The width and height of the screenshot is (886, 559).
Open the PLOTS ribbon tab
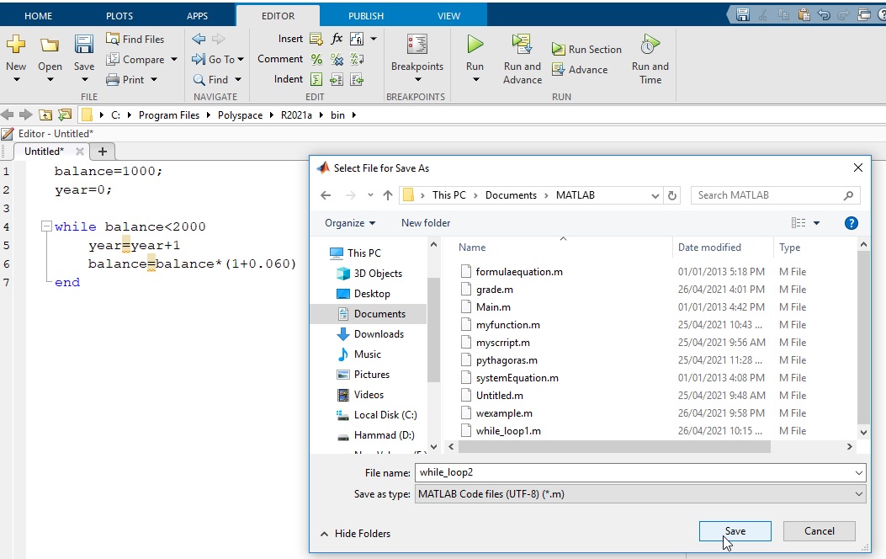119,14
